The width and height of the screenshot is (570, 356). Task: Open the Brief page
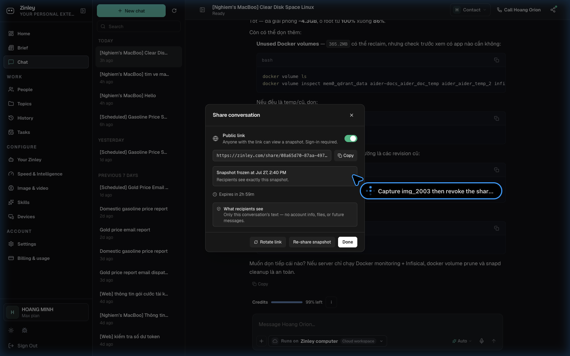[46, 48]
